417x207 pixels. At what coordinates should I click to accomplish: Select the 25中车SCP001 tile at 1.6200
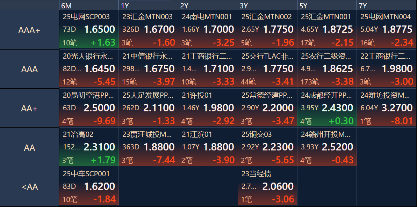point(89,186)
